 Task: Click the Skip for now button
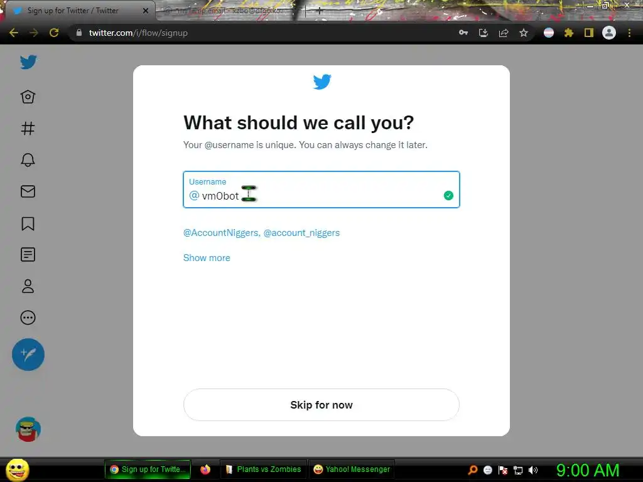[x=321, y=405]
